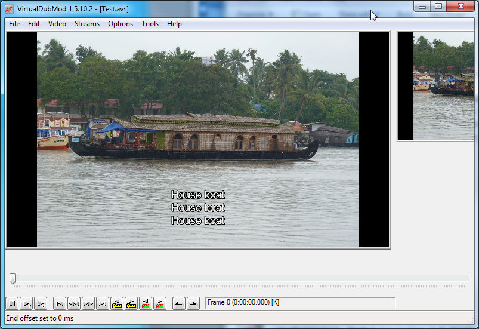Click the VirtualDubMod title bar icon
The width and height of the screenshot is (479, 329).
[10, 9]
